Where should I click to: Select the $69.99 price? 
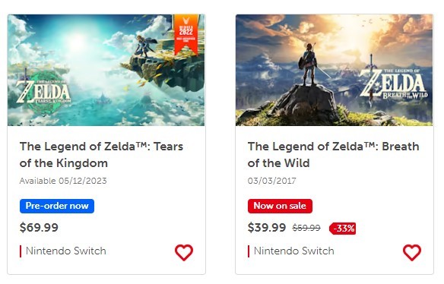pos(39,227)
